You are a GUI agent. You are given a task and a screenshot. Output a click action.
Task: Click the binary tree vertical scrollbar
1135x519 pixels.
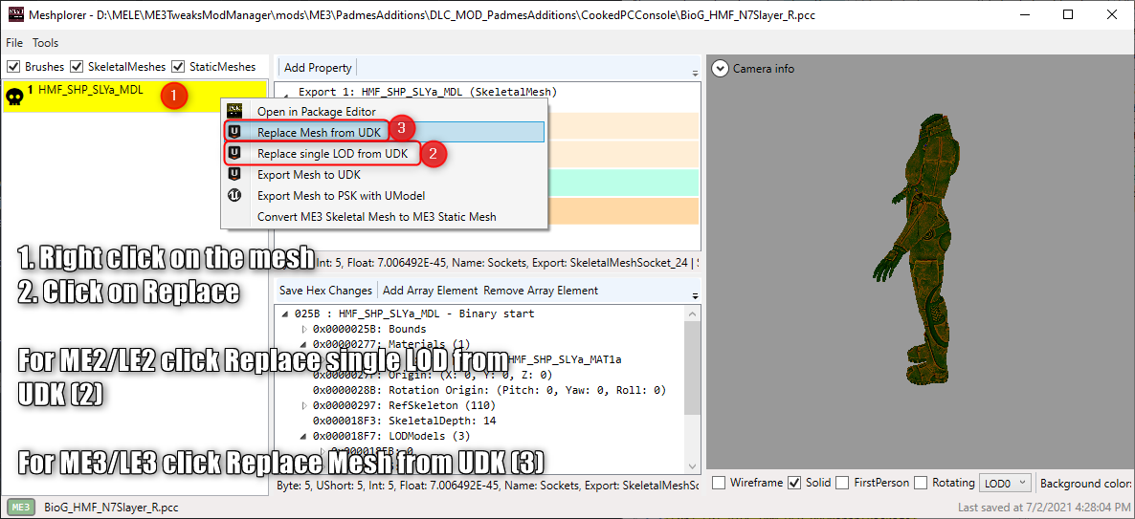pos(693,367)
